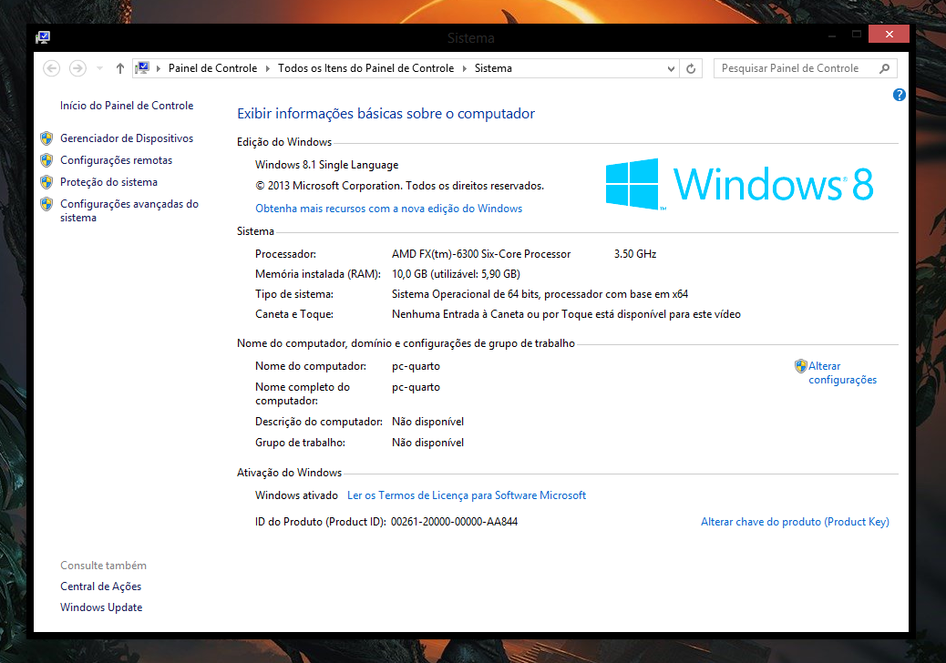
Task: Click the 3.50 GHz value
Action: point(635,254)
